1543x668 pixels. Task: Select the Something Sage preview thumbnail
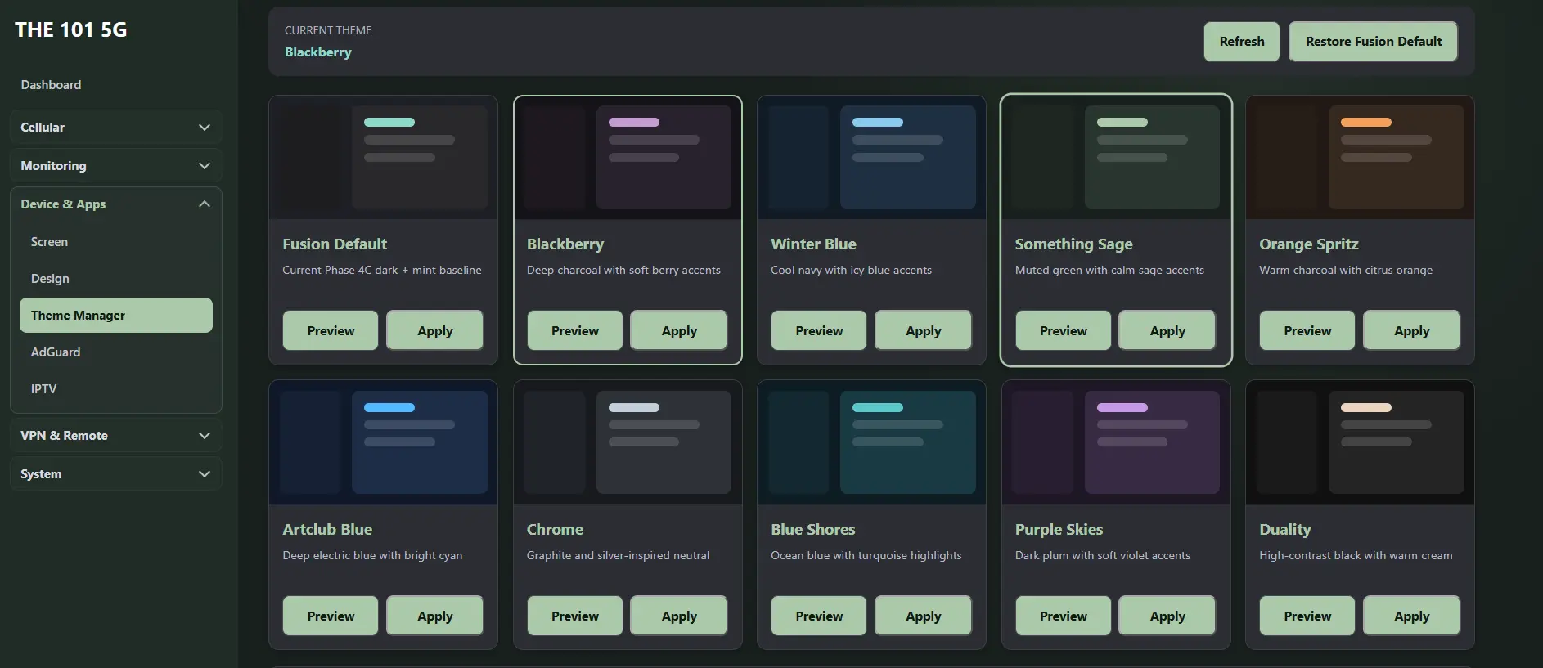[1116, 157]
